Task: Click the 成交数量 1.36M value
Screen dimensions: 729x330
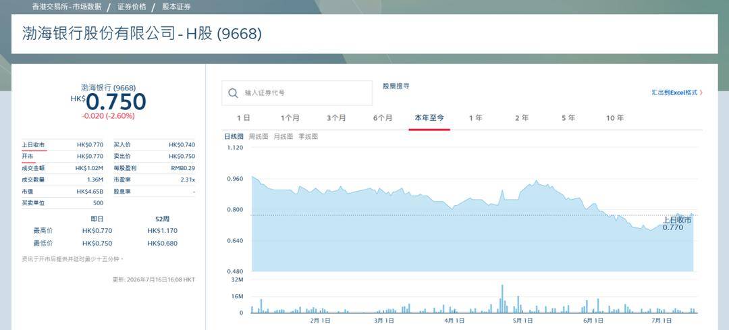Action: [x=95, y=180]
